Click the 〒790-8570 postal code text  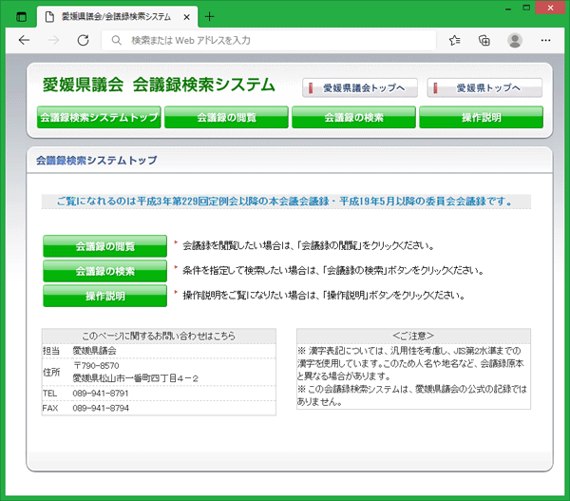click(x=96, y=366)
